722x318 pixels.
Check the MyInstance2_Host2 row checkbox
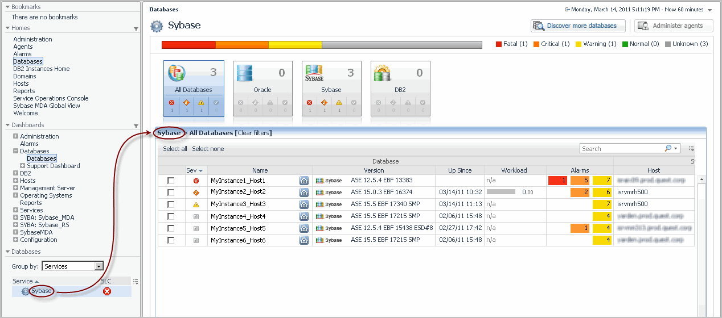click(x=171, y=193)
